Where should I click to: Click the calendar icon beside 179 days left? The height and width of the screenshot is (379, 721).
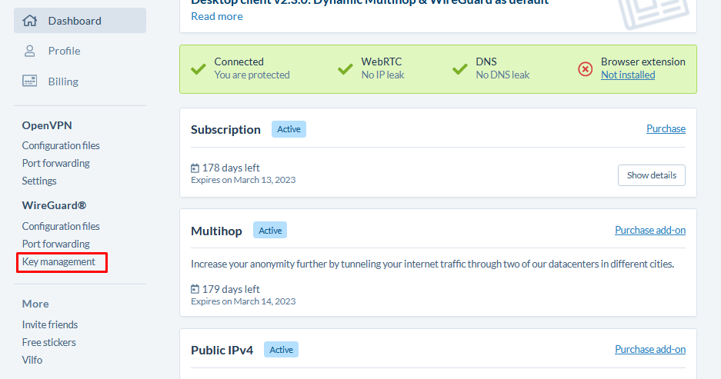[195, 289]
